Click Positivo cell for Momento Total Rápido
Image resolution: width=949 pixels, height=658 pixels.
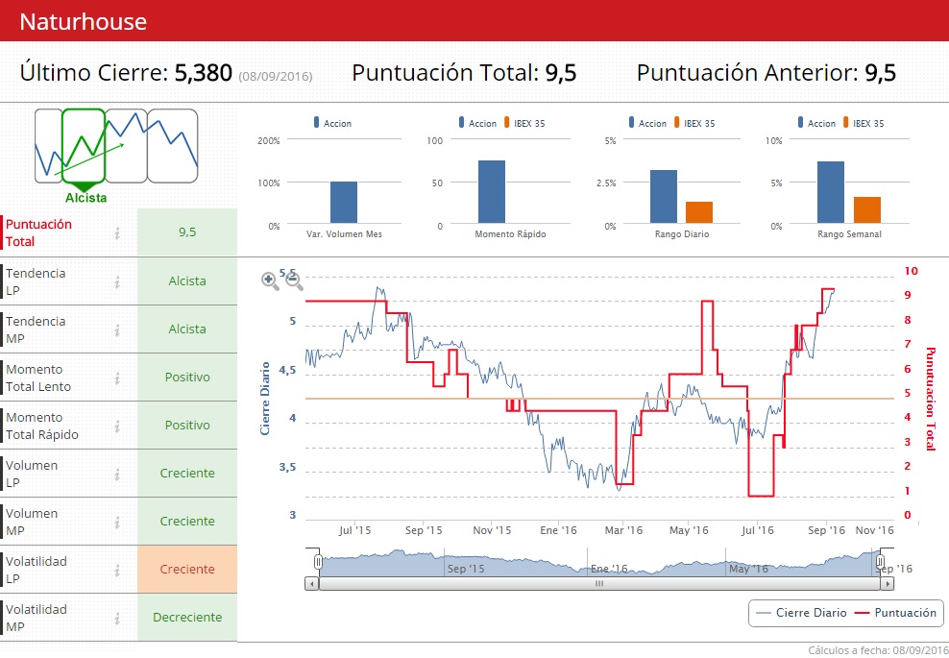[187, 425]
